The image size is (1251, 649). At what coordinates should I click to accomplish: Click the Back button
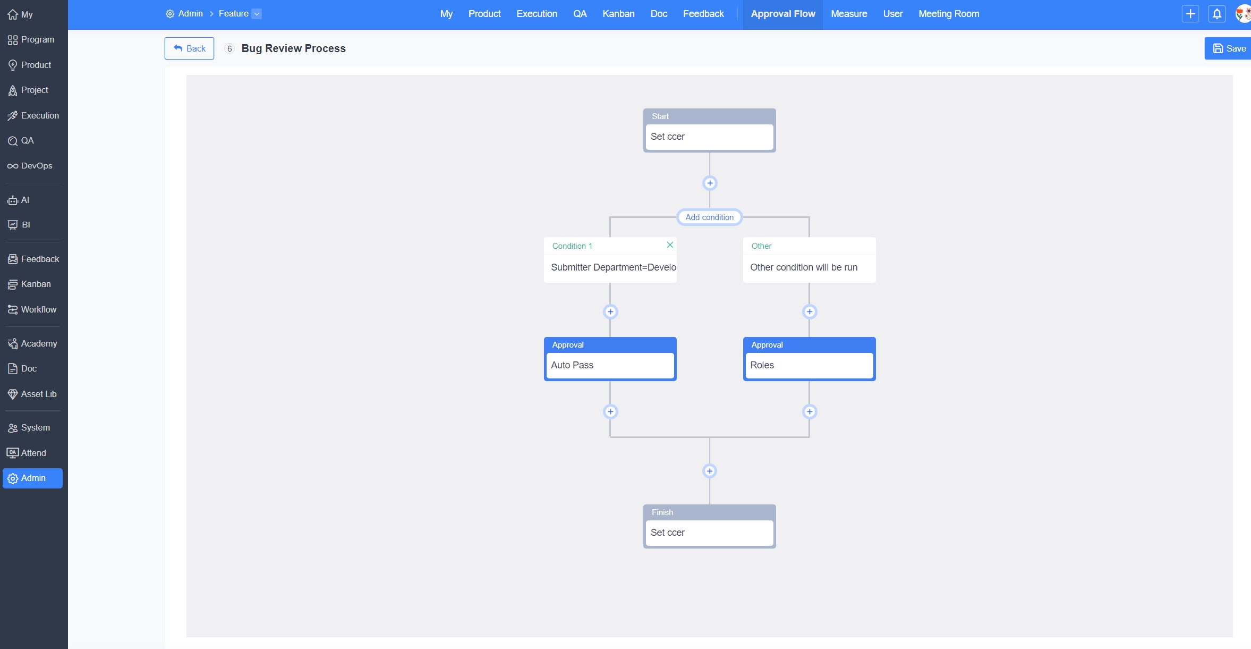point(189,48)
